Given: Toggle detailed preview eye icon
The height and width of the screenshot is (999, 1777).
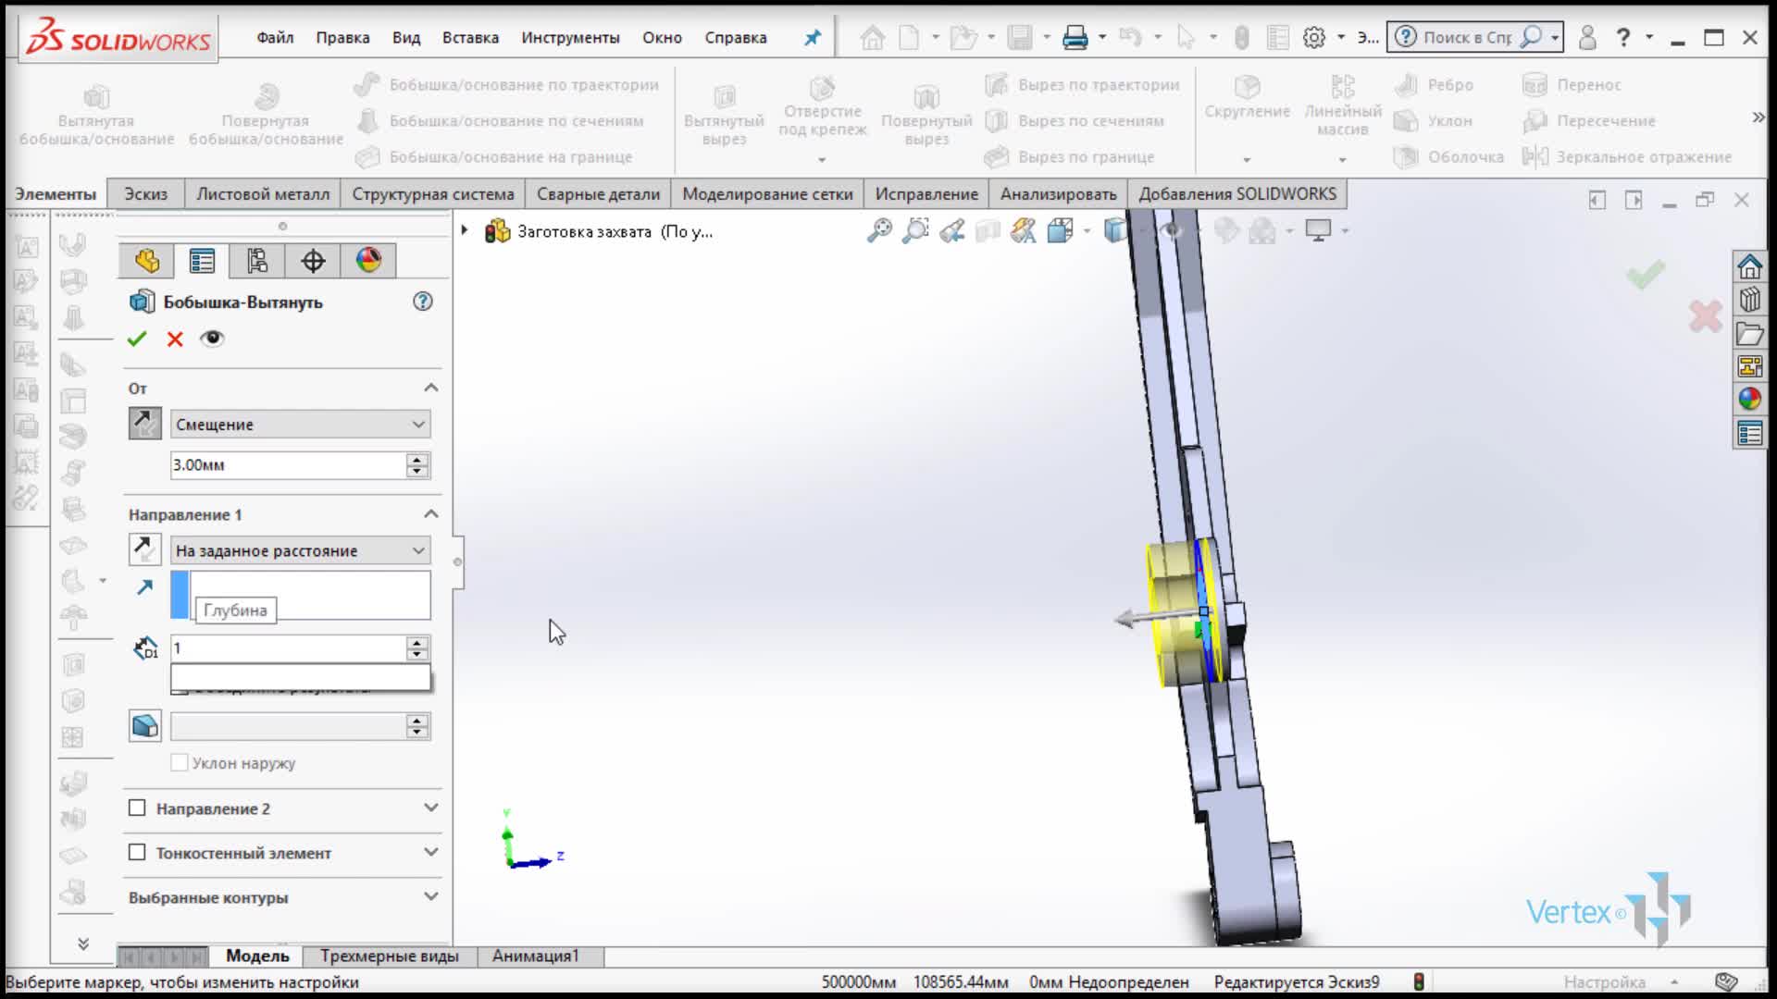Looking at the screenshot, I should coord(212,339).
